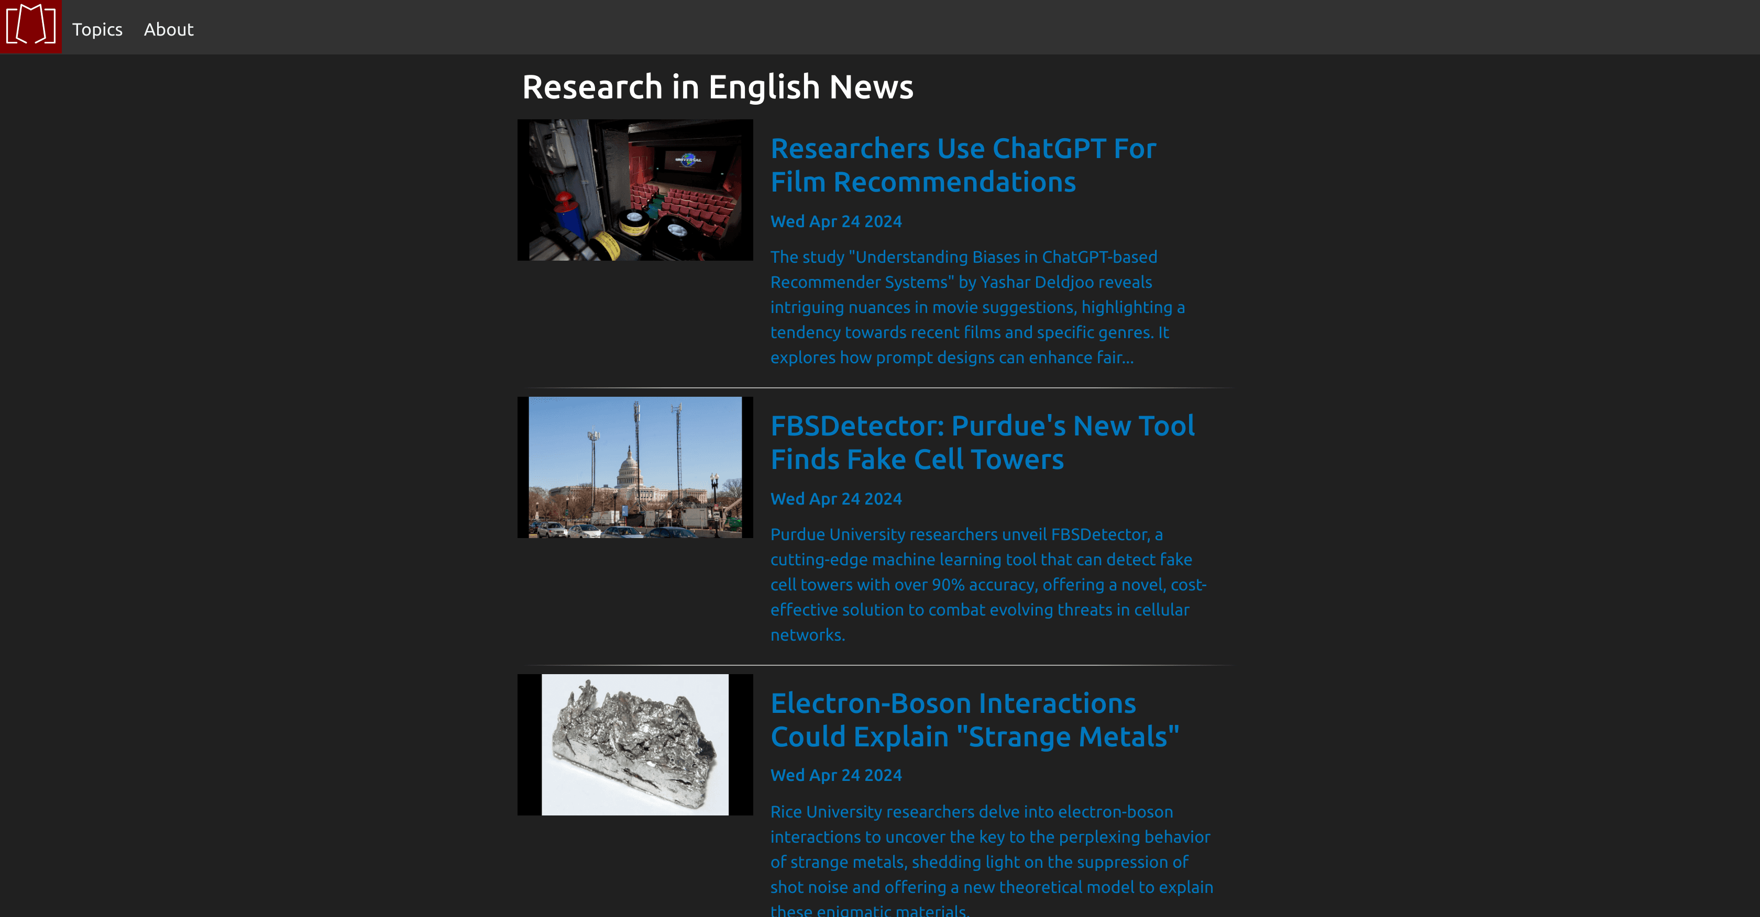The width and height of the screenshot is (1760, 917).
Task: Click the 'Research in English News' page heading
Action: 718,87
